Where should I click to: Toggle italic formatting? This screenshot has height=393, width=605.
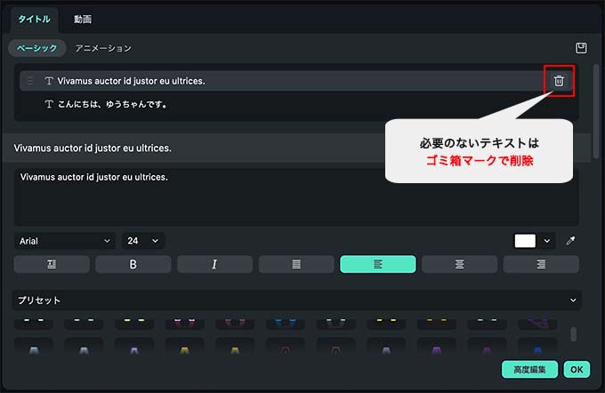tap(215, 264)
